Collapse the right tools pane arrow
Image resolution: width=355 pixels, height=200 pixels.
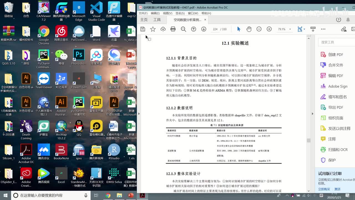[x=313, y=114]
